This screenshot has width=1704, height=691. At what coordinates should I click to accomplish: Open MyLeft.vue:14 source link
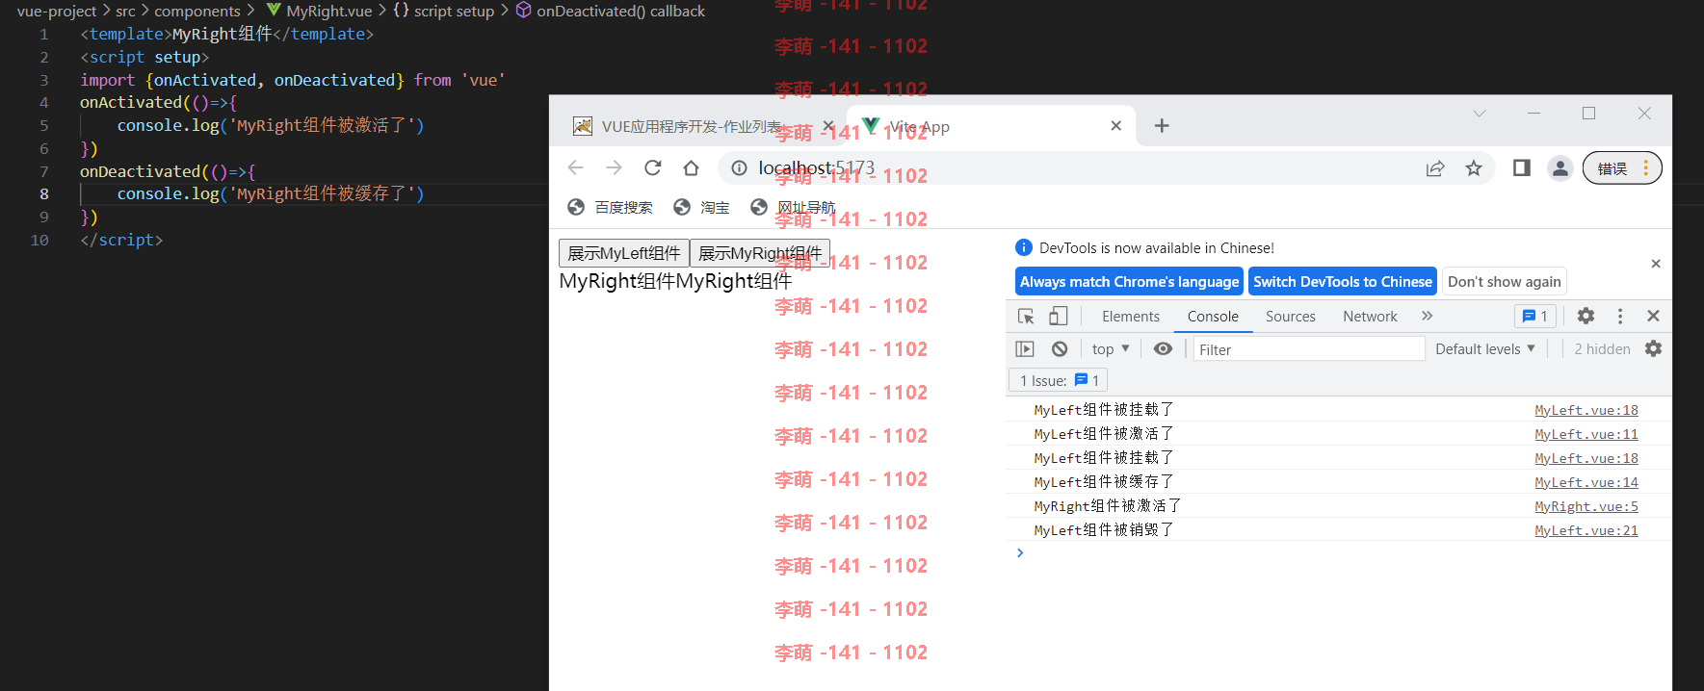pyautogui.click(x=1586, y=482)
